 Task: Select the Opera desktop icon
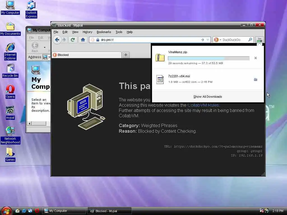point(10,92)
